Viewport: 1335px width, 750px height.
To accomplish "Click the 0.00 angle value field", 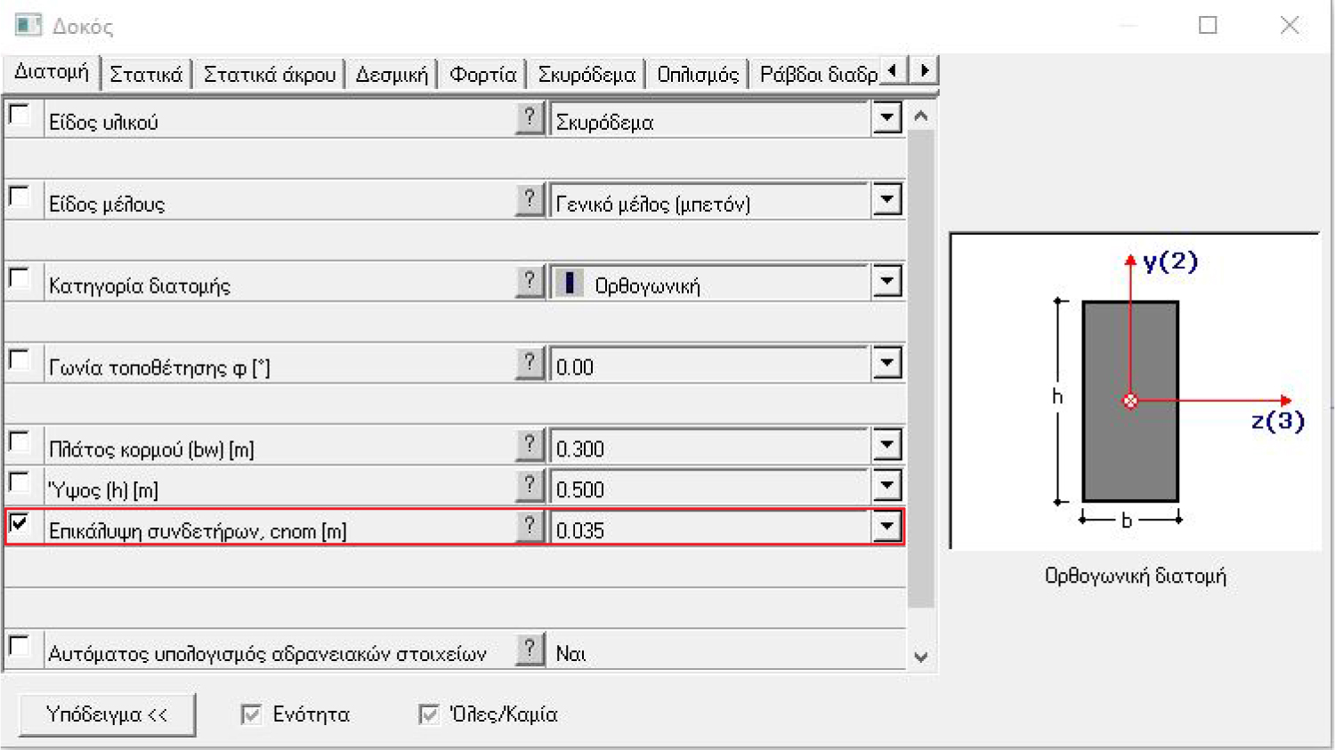I will (709, 364).
